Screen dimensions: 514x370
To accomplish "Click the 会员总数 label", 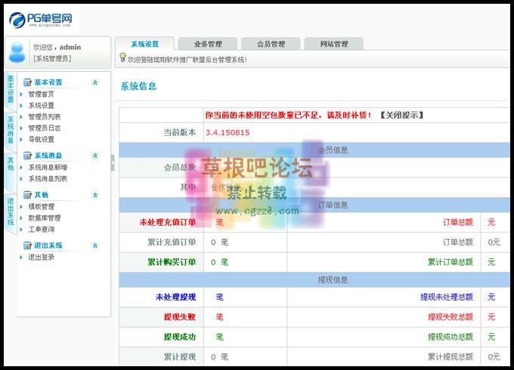I will (180, 168).
